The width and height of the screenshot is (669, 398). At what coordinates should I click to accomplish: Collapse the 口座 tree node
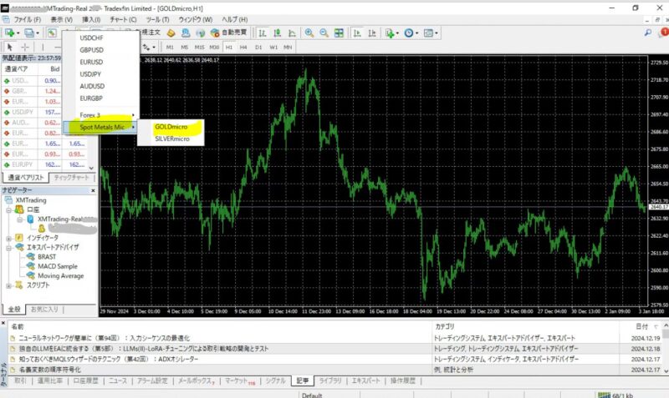8,210
